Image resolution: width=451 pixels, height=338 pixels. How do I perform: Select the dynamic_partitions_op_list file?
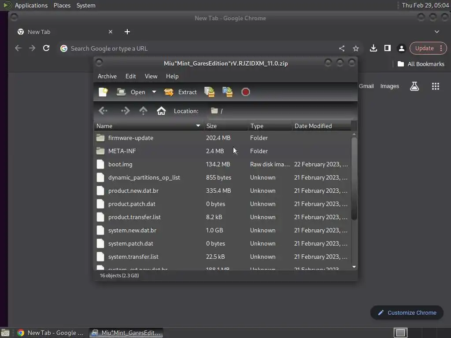pyautogui.click(x=222, y=178)
